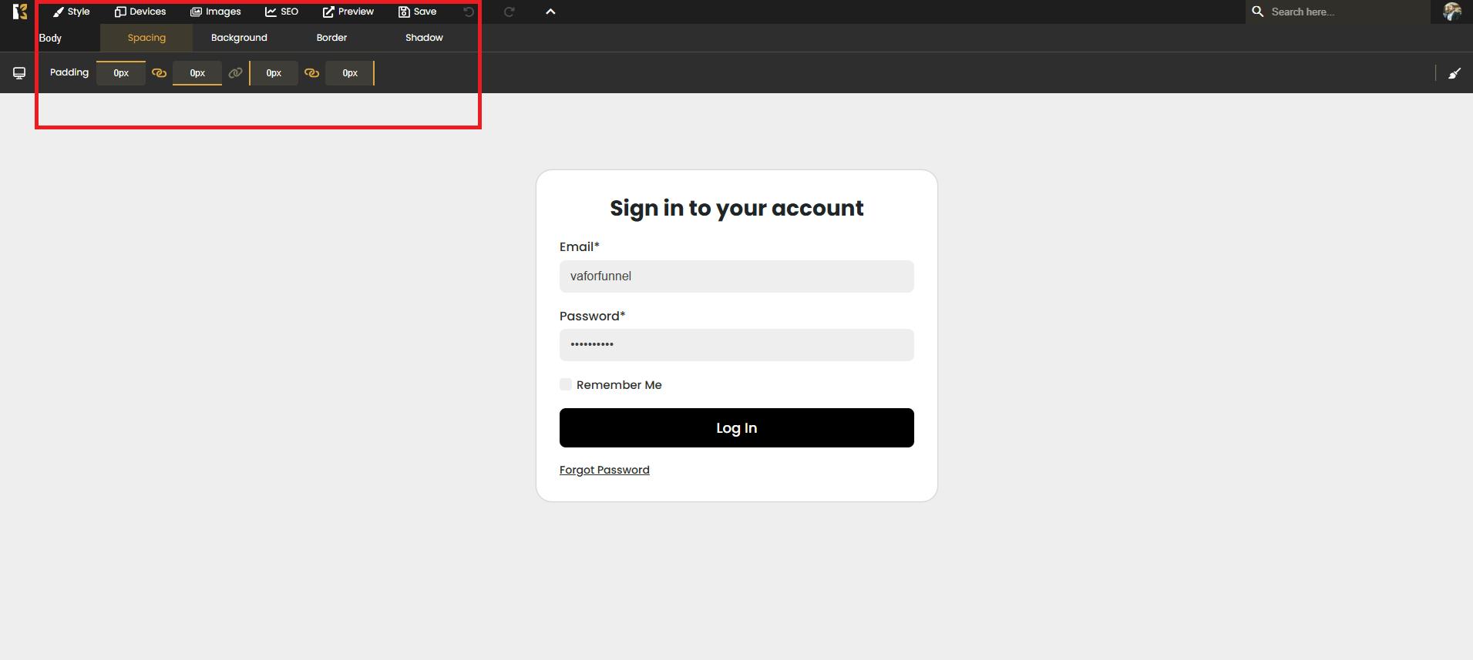The image size is (1473, 660).
Task: Check the Remember Me checkbox
Action: [566, 384]
